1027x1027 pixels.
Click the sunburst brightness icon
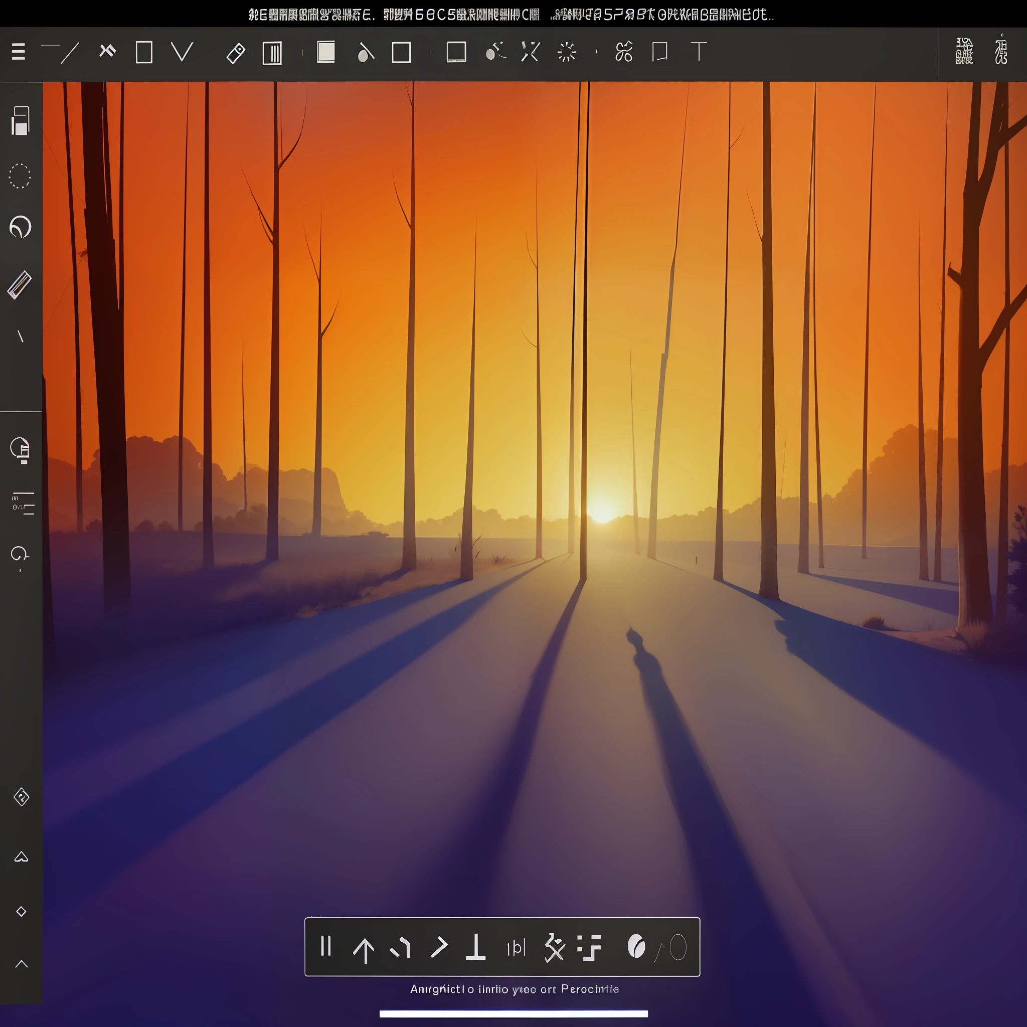(567, 52)
